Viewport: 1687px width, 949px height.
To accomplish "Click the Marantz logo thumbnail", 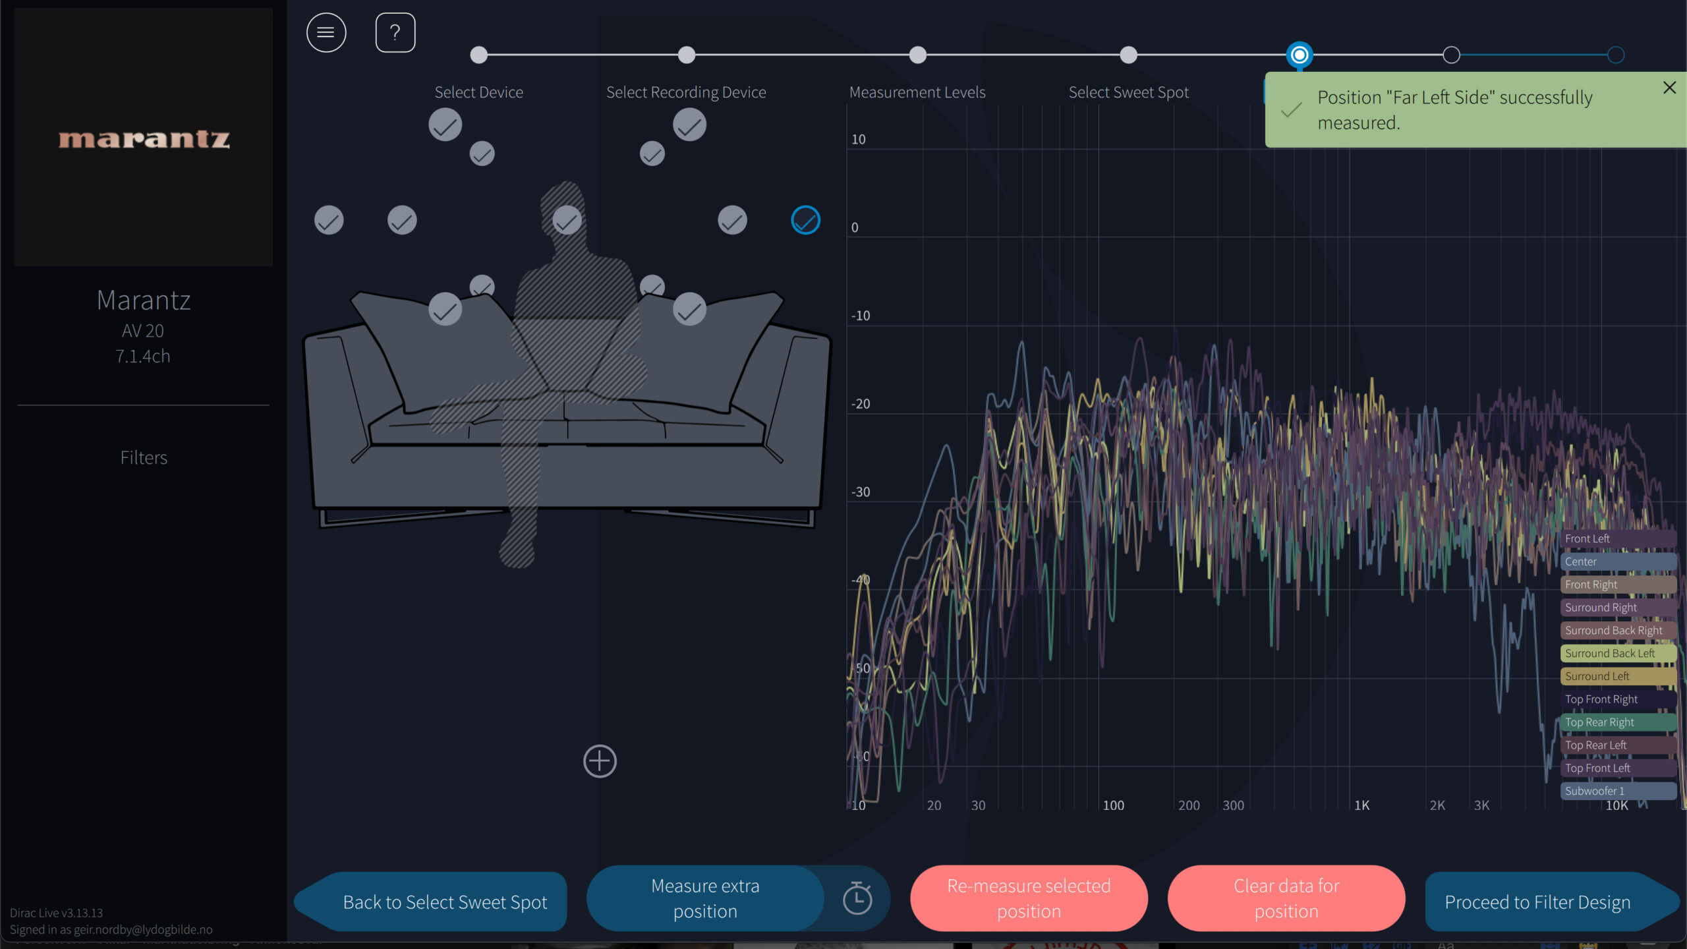I will point(144,138).
